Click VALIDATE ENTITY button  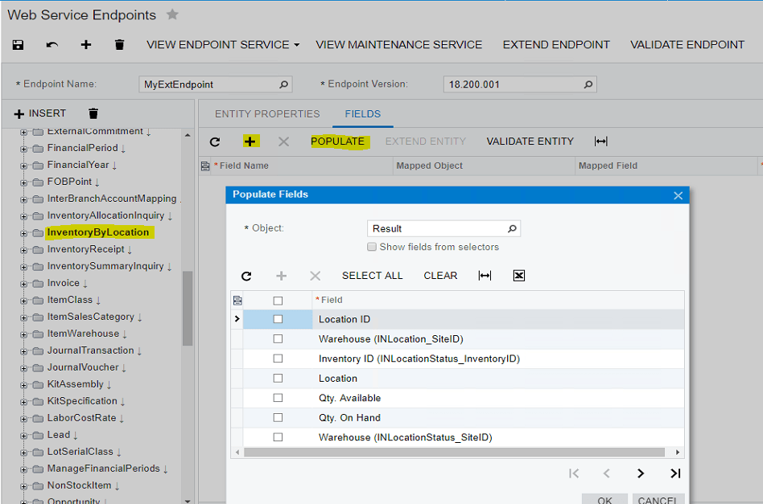[x=530, y=141]
